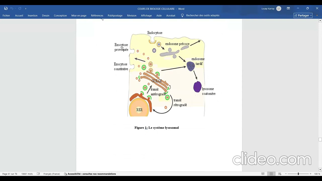Click the caption Figure 1: Le système lysosomal
Viewport: 322px width, 181px height.
point(156,128)
